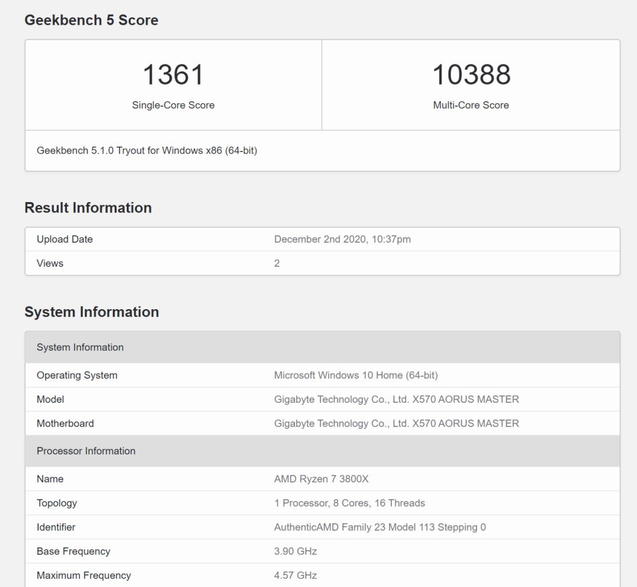Click the Upload Date label

coord(64,239)
